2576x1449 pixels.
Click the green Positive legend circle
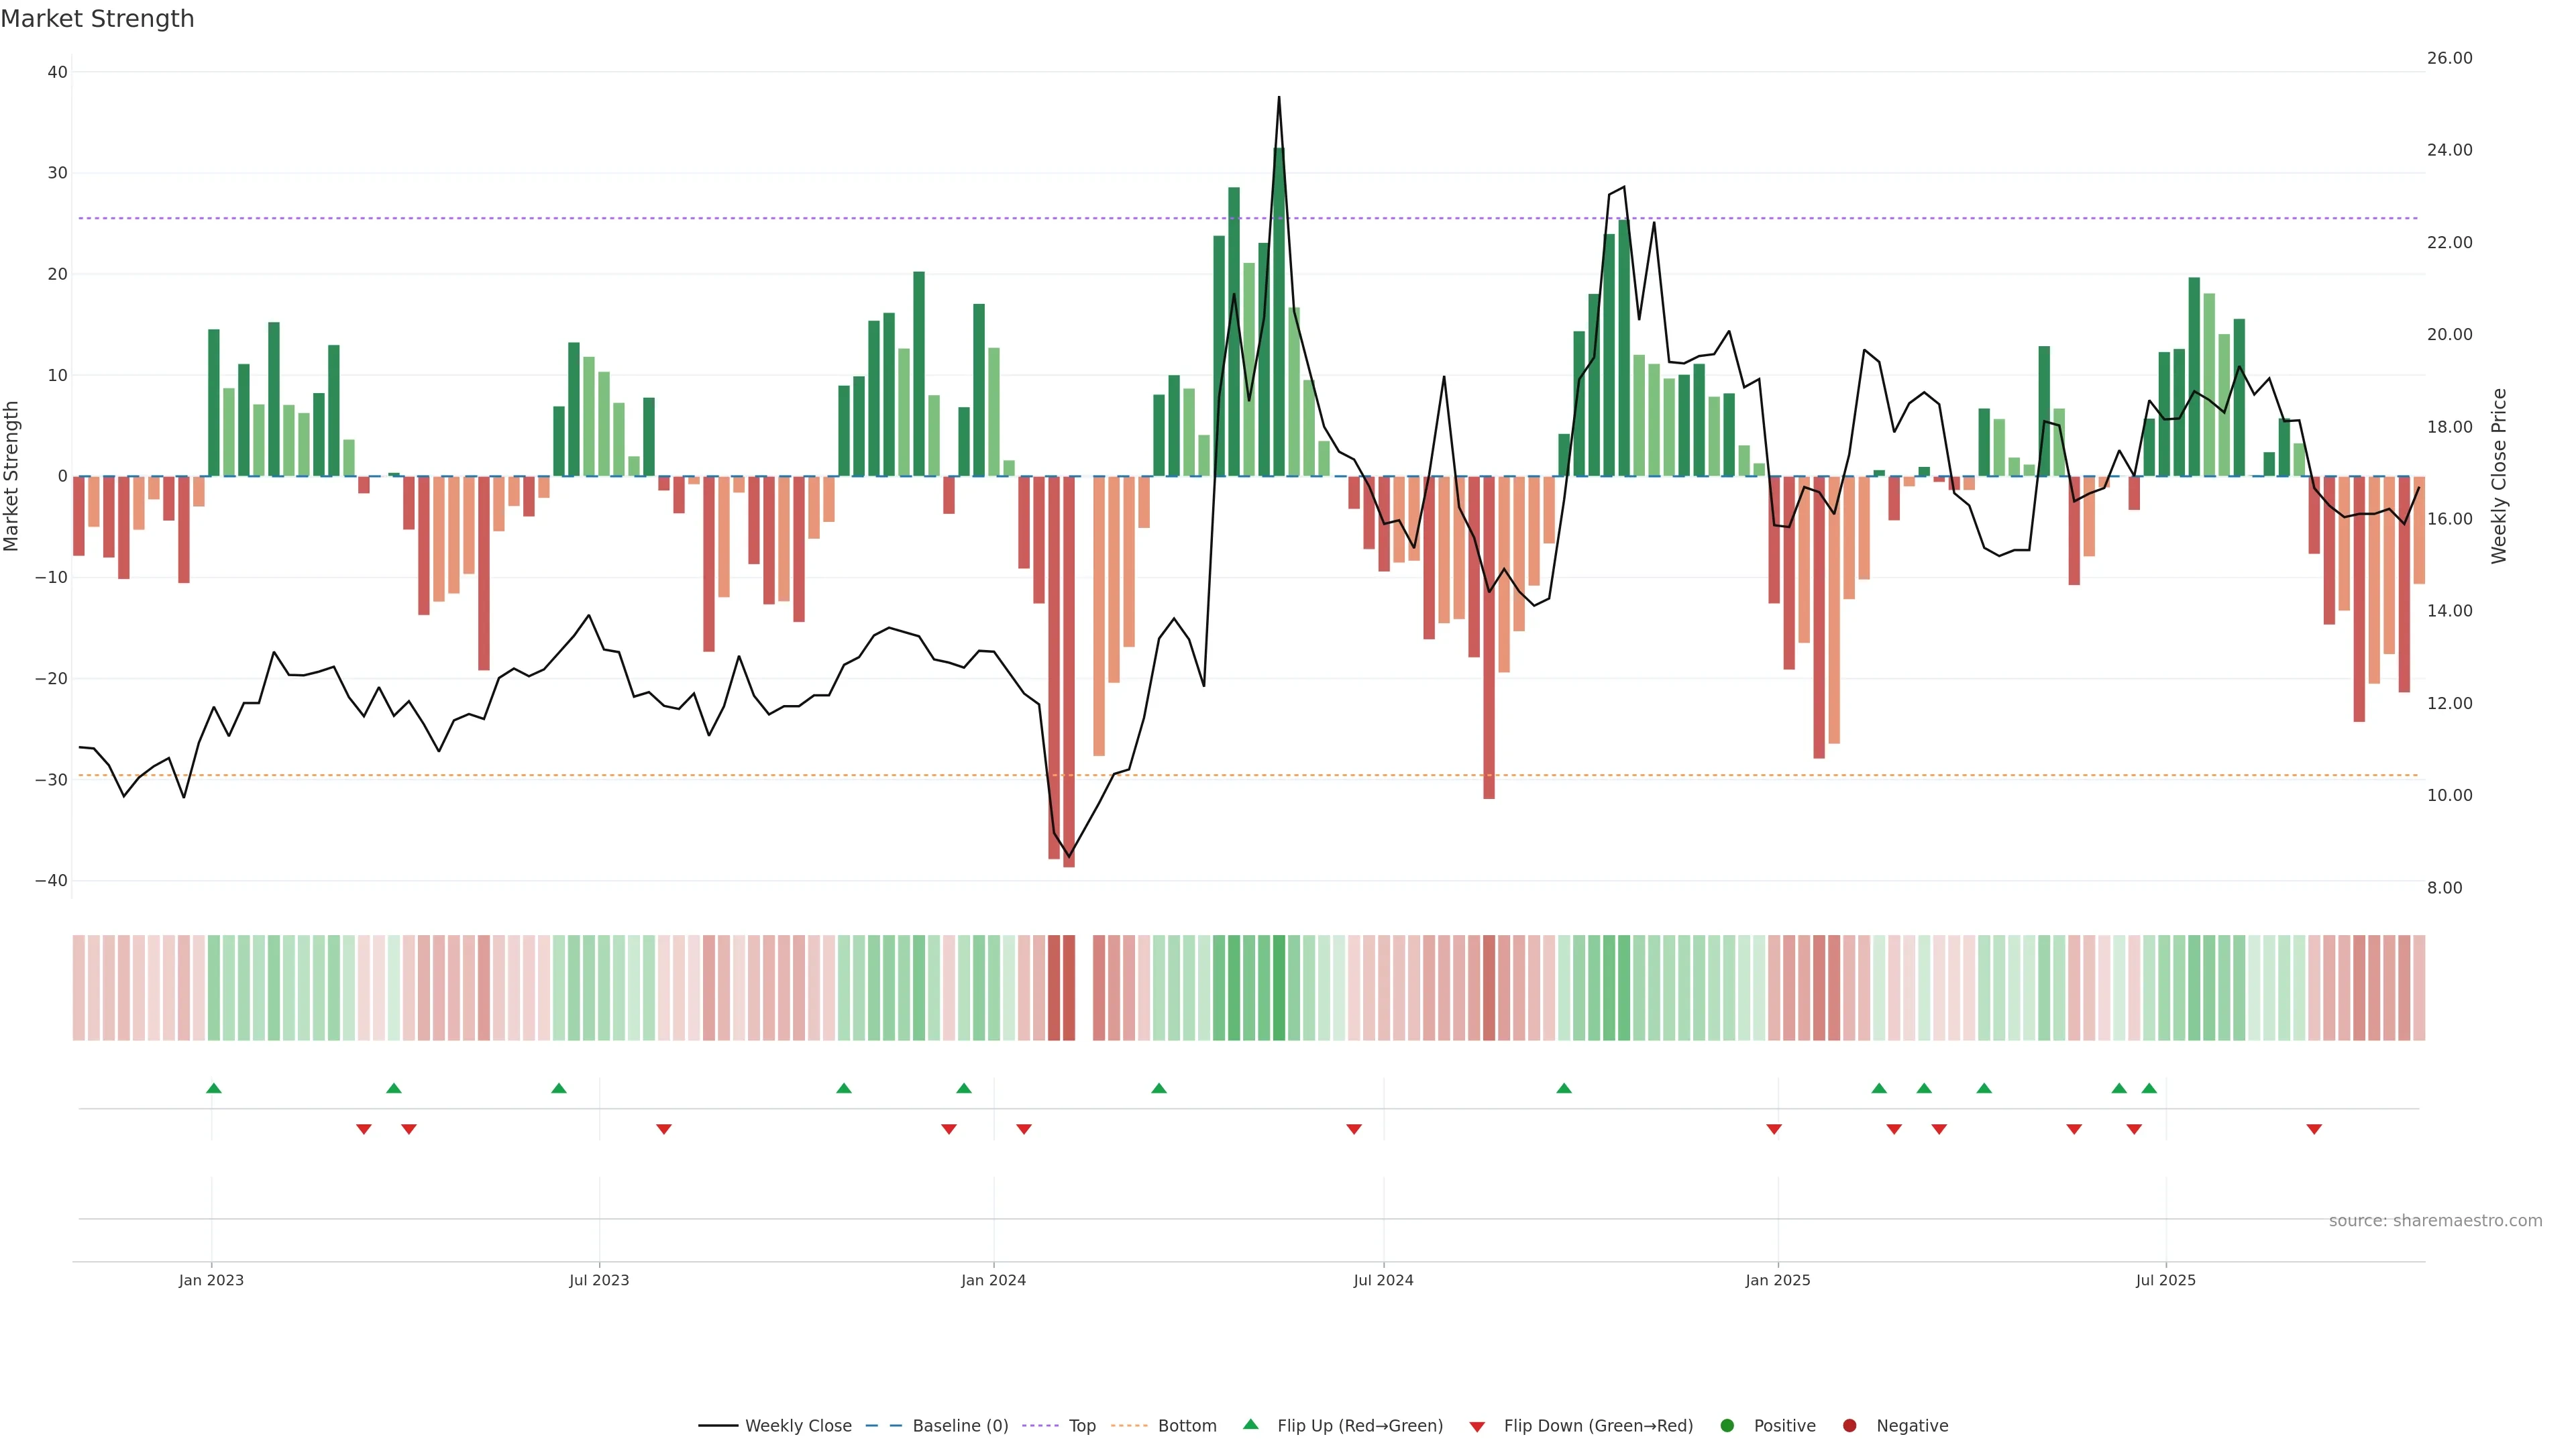pos(1727,1426)
